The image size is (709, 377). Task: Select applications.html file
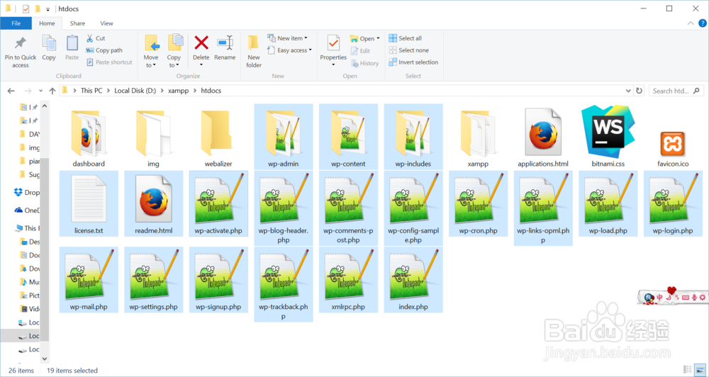pos(543,137)
